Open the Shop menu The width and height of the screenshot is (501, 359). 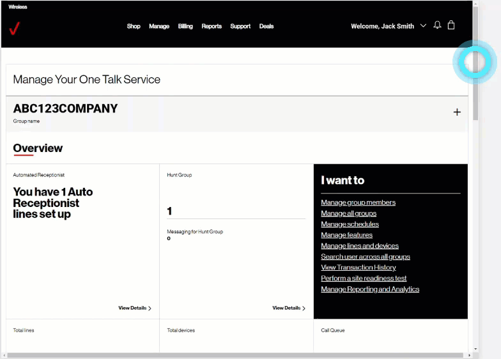tap(134, 26)
